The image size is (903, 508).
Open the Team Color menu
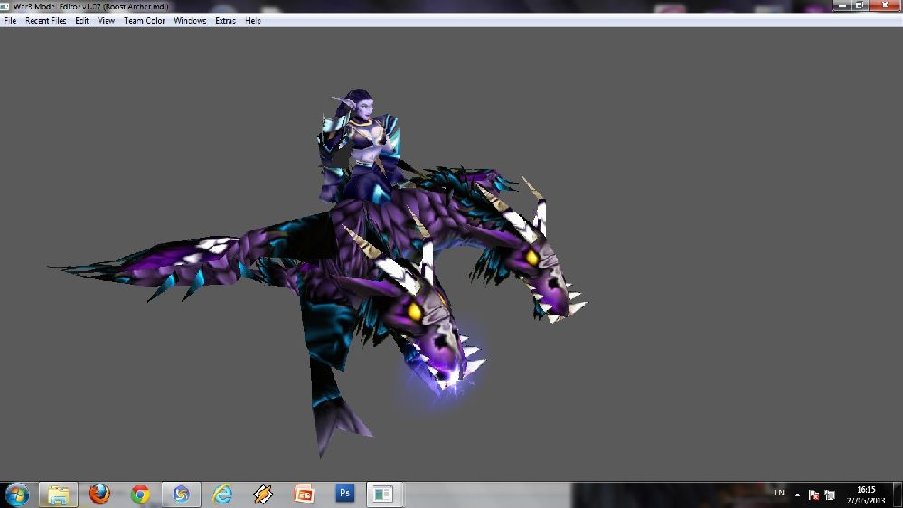point(144,20)
